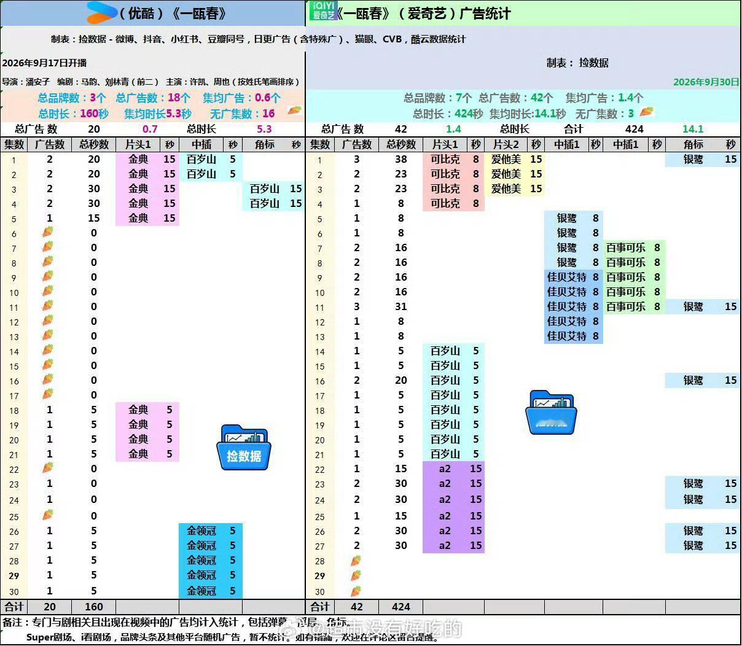
Task: Select 银鹭 cell in iQIYI episode 1 row
Action: [x=693, y=159]
